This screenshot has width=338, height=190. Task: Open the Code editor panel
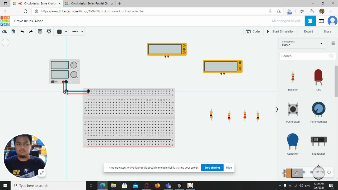pos(253,31)
